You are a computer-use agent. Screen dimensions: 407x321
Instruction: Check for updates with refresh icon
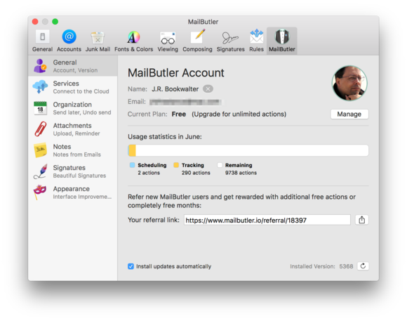363,266
